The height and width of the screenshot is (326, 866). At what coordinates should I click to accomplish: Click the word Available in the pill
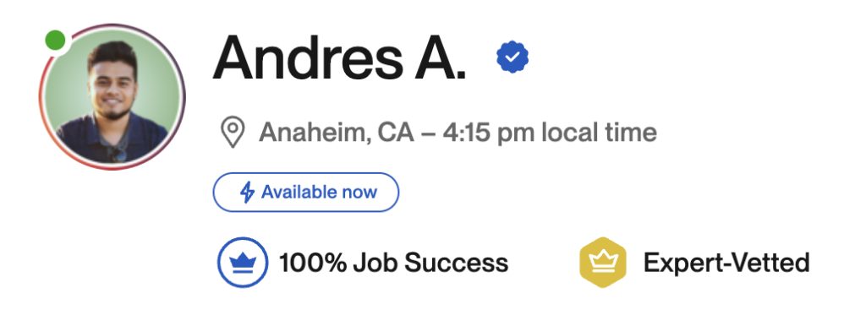click(x=292, y=193)
